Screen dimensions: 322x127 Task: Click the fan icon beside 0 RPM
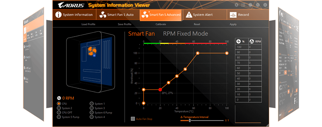click(x=59, y=98)
